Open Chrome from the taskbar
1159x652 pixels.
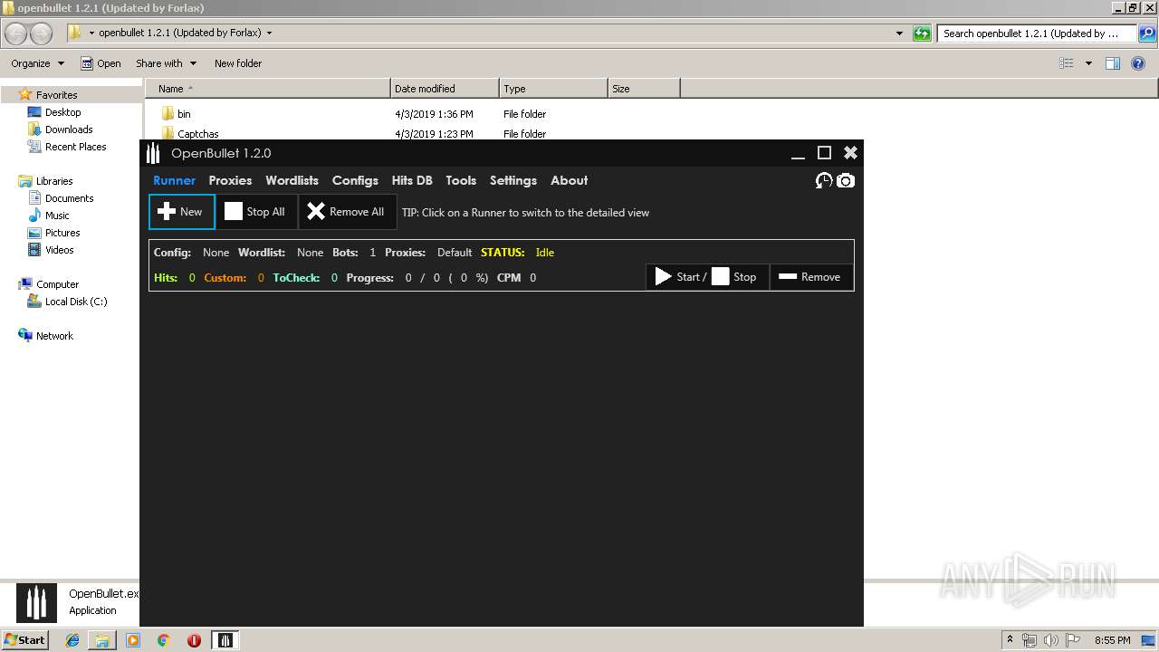[x=163, y=640]
